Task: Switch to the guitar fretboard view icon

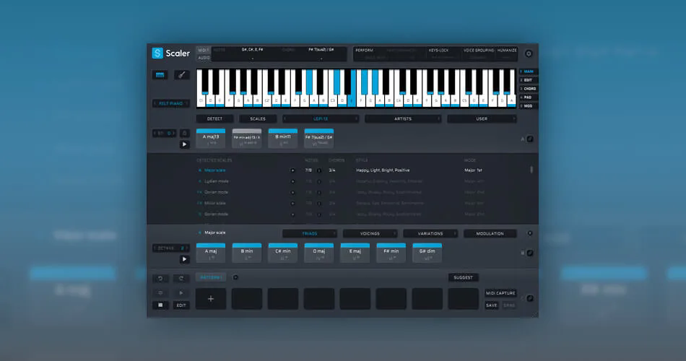Action: click(x=181, y=75)
